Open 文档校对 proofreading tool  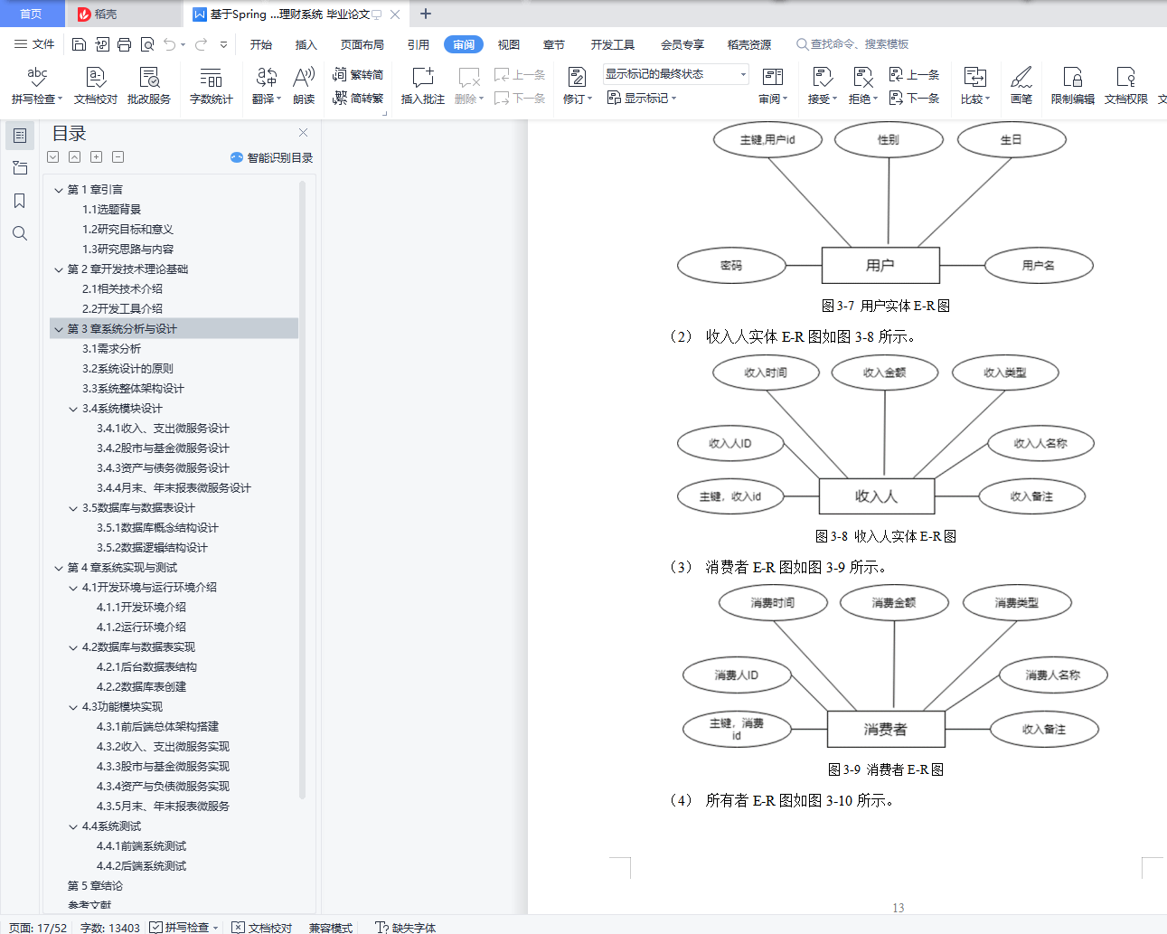coord(96,86)
